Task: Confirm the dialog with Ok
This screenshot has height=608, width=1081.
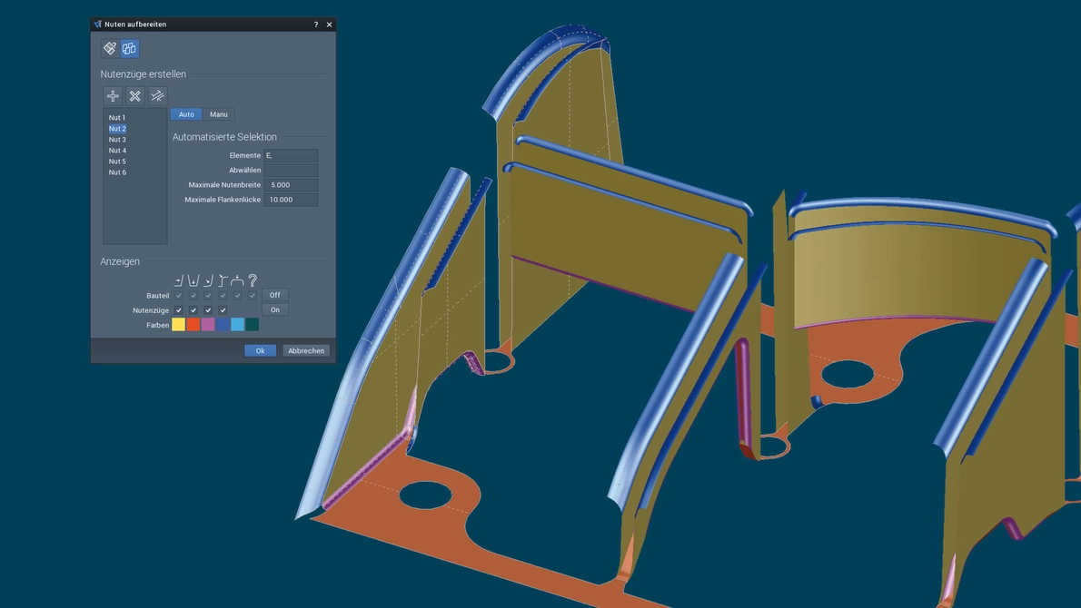Action: (260, 351)
